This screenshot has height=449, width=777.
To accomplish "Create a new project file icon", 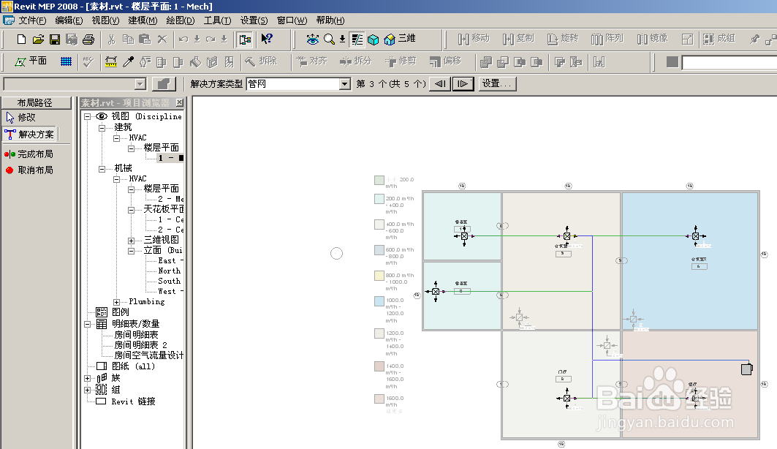I will click(21, 39).
